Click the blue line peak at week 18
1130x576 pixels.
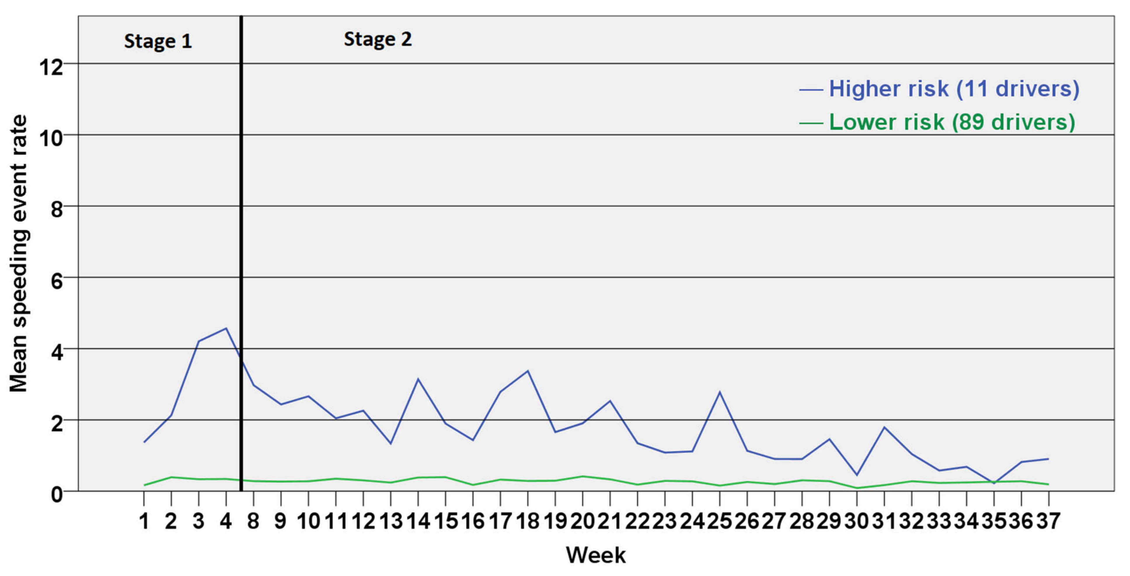(528, 371)
